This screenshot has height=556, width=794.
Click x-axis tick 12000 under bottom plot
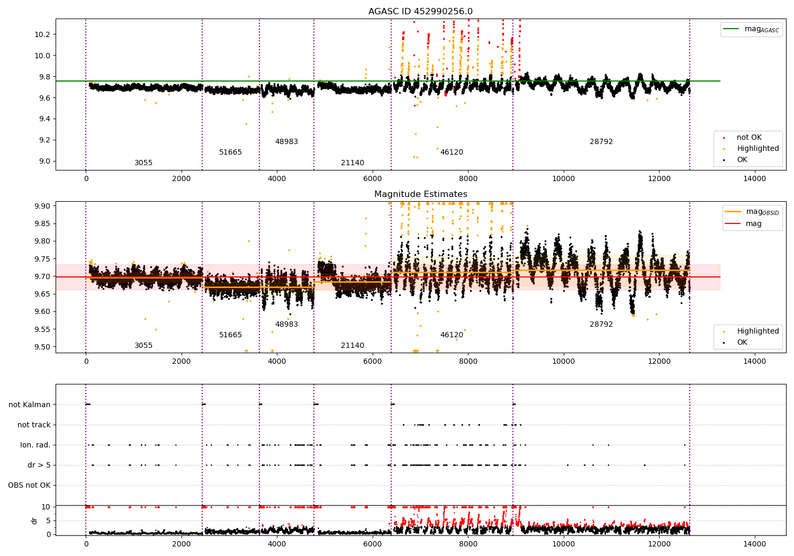click(659, 544)
